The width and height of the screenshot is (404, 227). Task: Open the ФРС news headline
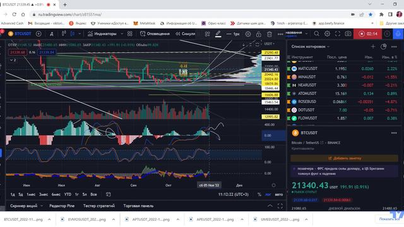pos(344,171)
